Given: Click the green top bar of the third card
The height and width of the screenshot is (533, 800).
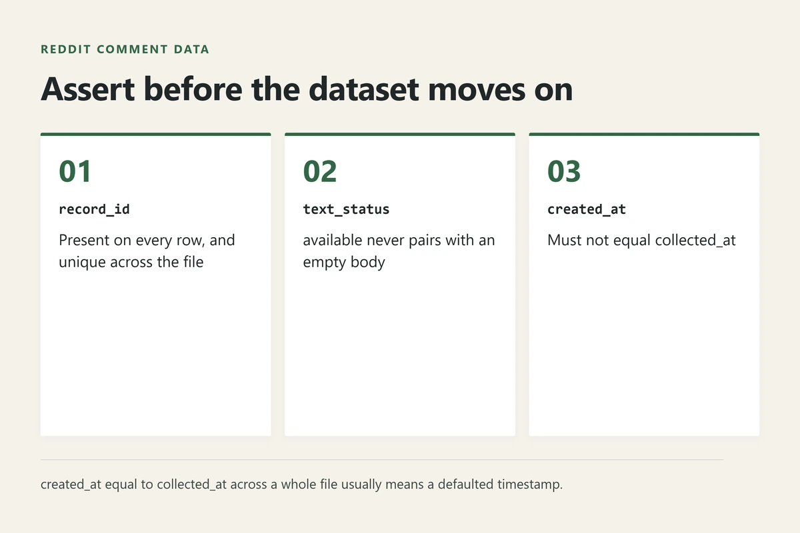Looking at the screenshot, I should (x=644, y=134).
